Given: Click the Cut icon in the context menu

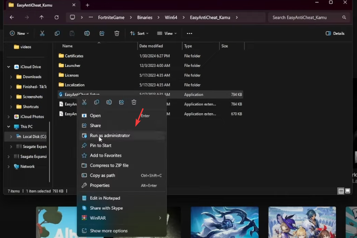Looking at the screenshot, I should [x=84, y=102].
